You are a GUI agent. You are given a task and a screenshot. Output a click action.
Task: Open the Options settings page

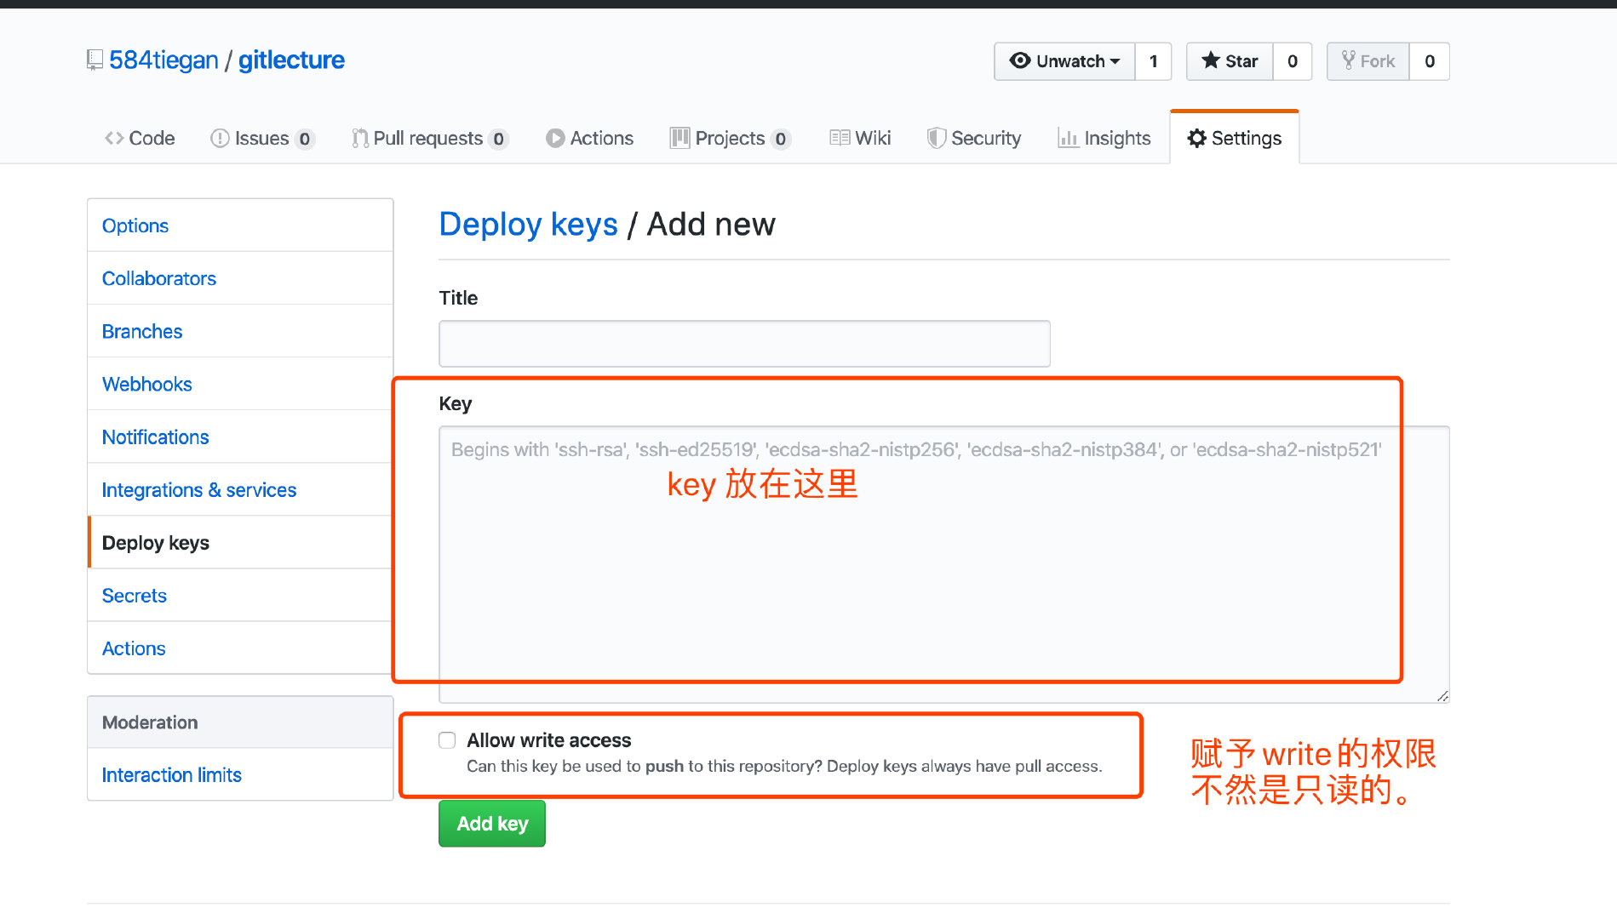point(240,225)
